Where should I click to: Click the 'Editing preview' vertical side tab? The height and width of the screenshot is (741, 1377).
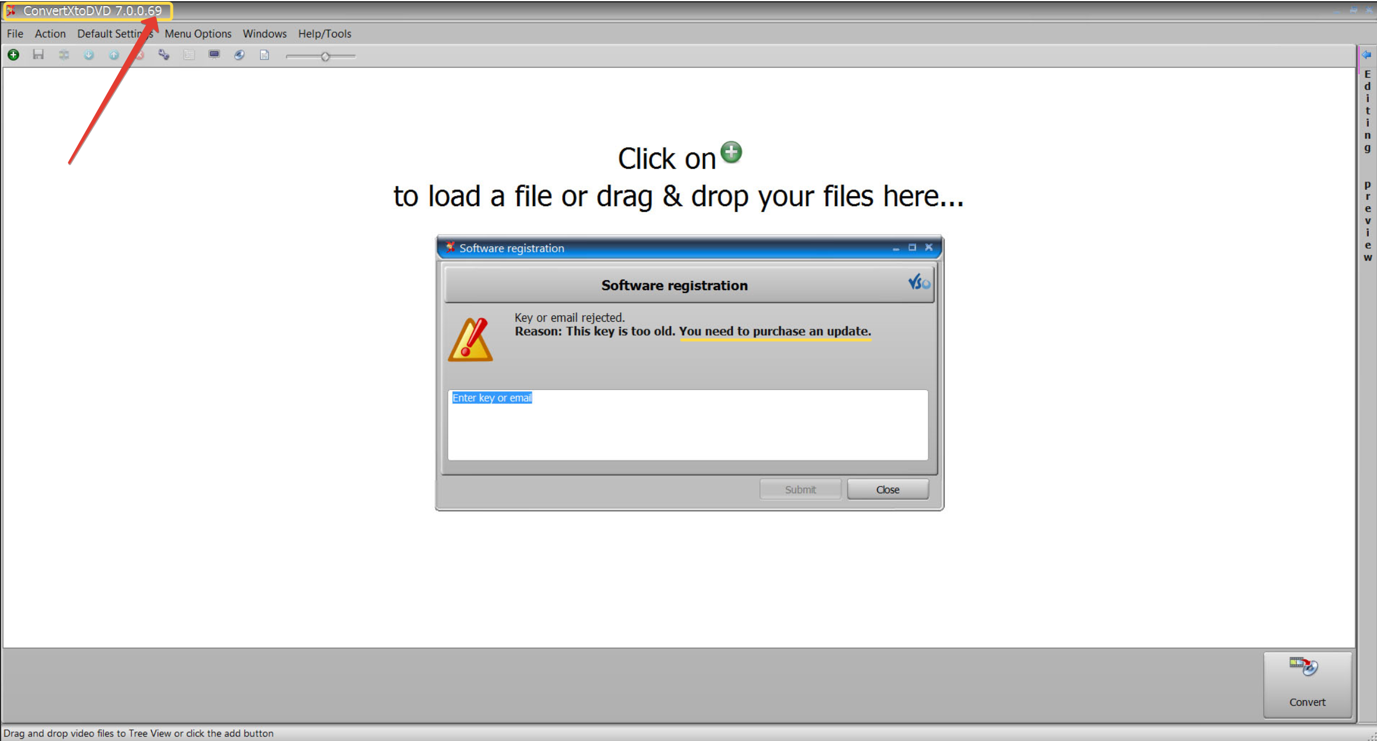pos(1367,165)
